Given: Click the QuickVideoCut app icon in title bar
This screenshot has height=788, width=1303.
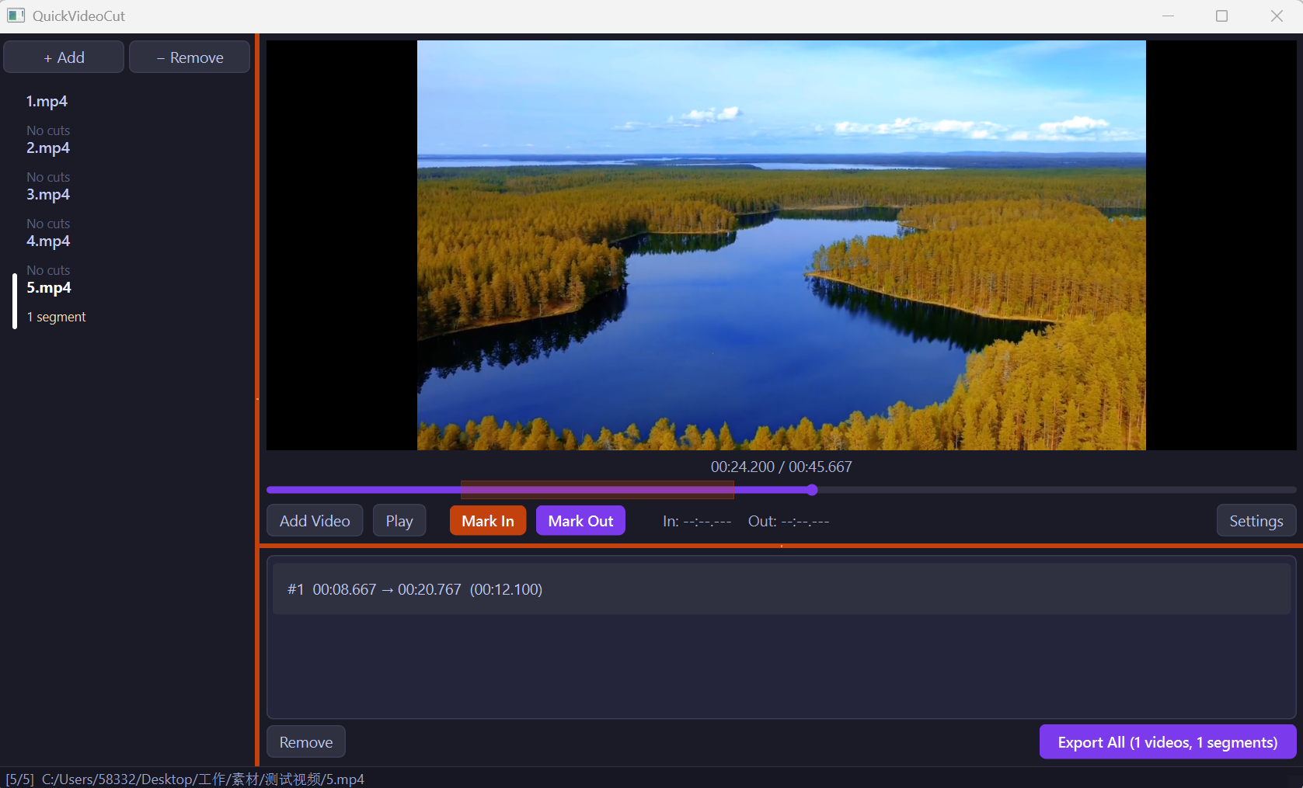Looking at the screenshot, I should click(x=16, y=16).
